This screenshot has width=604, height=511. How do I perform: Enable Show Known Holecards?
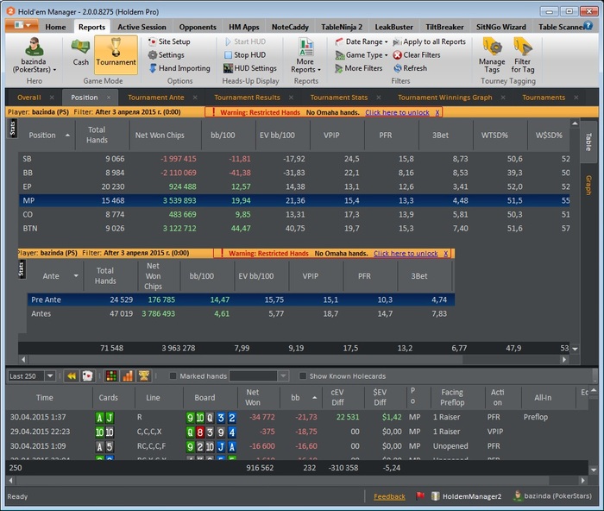(303, 376)
